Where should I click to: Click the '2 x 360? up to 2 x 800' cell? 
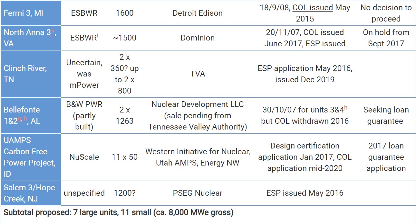(125, 74)
